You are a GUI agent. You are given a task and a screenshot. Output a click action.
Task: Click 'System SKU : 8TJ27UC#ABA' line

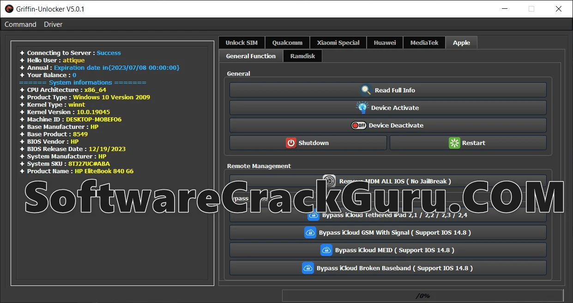click(x=65, y=164)
